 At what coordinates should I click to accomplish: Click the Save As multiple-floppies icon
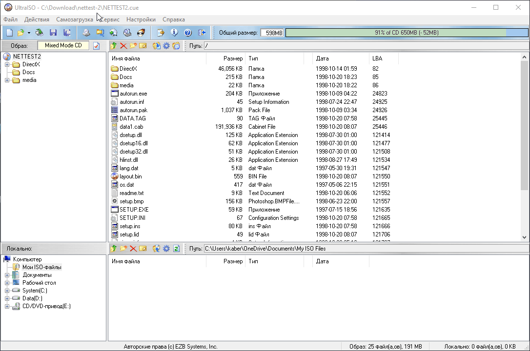click(x=67, y=33)
